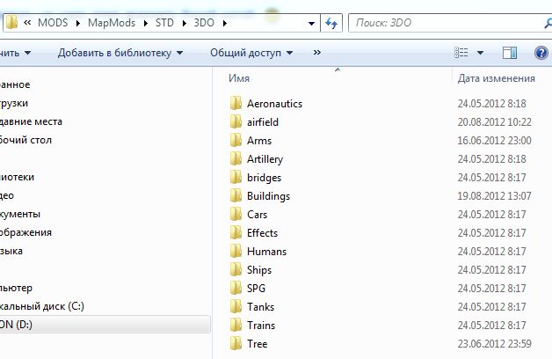Click 3DO in the address path
The width and height of the screenshot is (552, 359).
click(204, 23)
